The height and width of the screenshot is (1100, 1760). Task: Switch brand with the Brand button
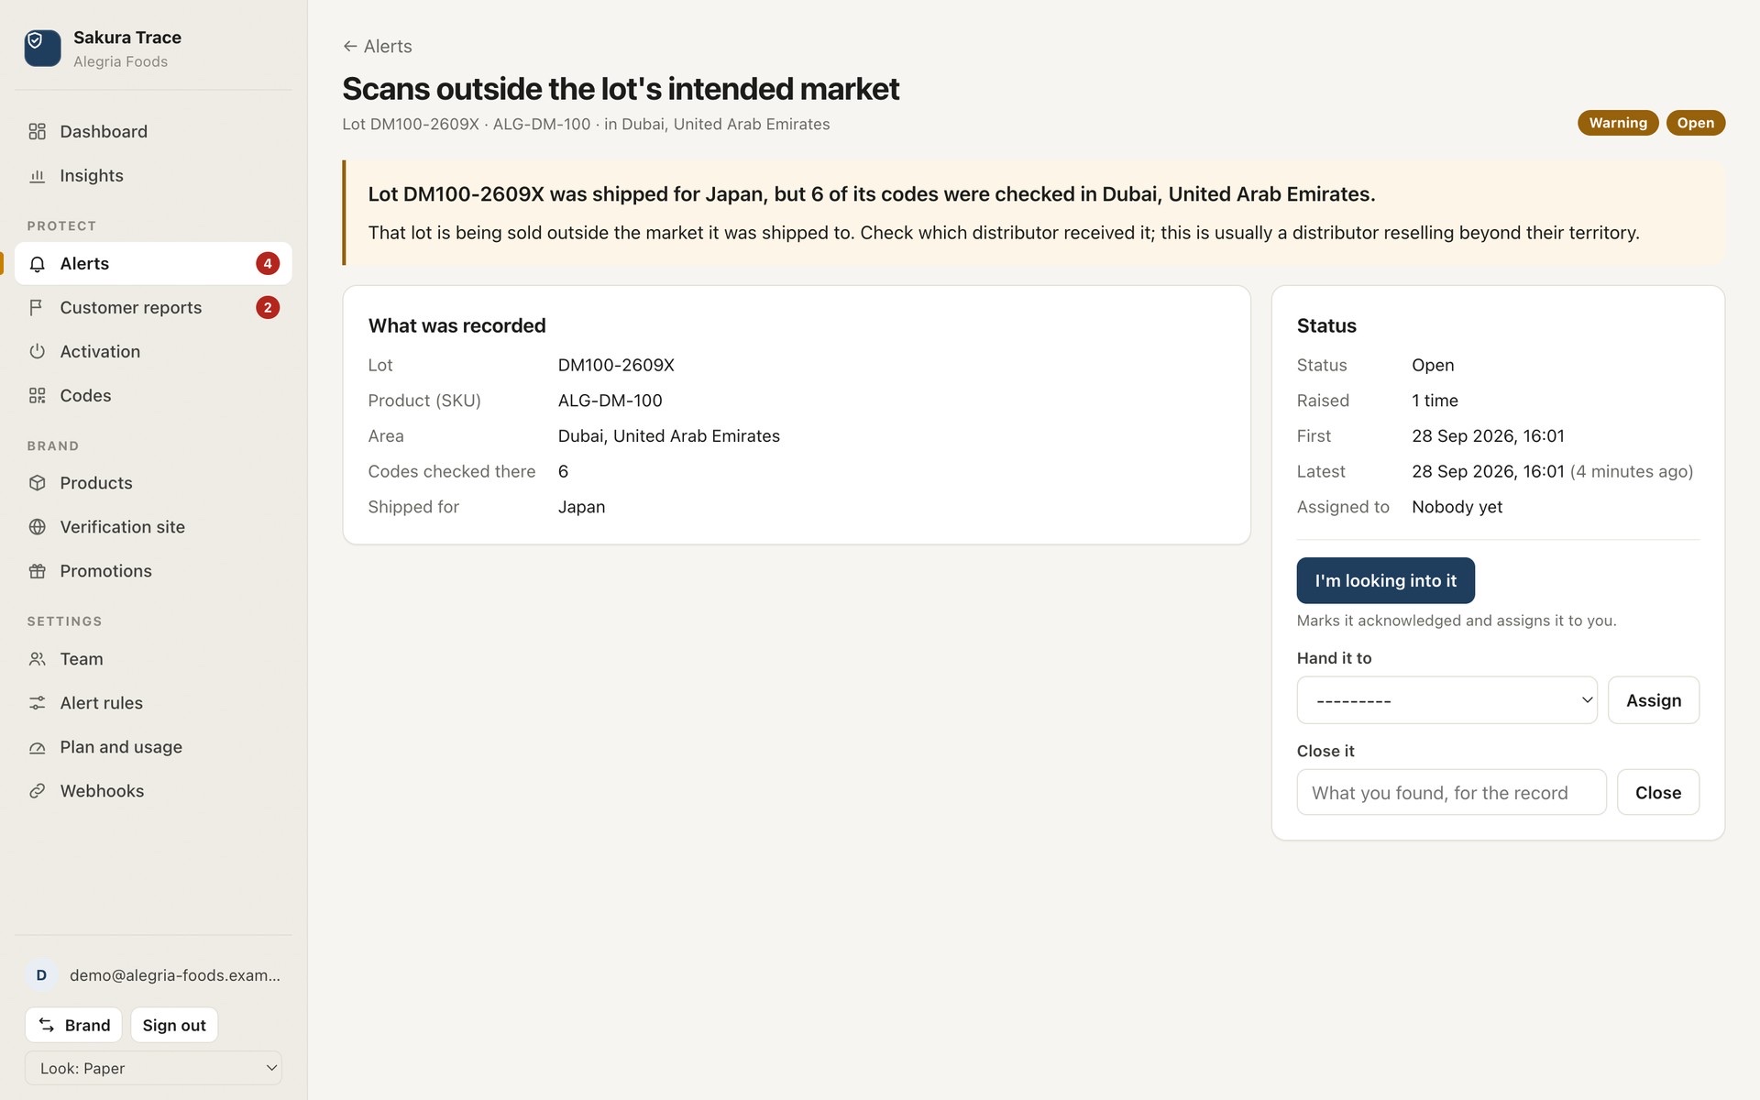tap(73, 1025)
